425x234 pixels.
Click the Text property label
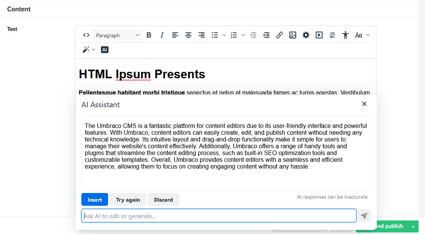(12, 29)
